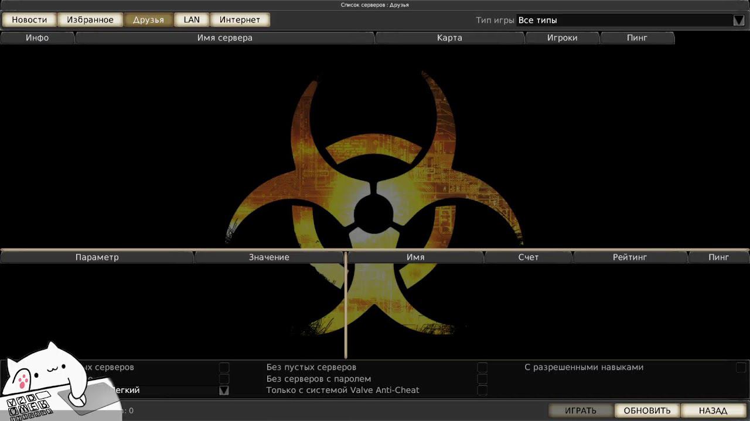Screen dimensions: 750x421
Task: Click the Игроки column header
Action: tap(562, 38)
